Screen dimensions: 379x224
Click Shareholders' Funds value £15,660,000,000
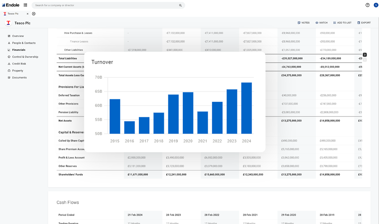(215, 174)
